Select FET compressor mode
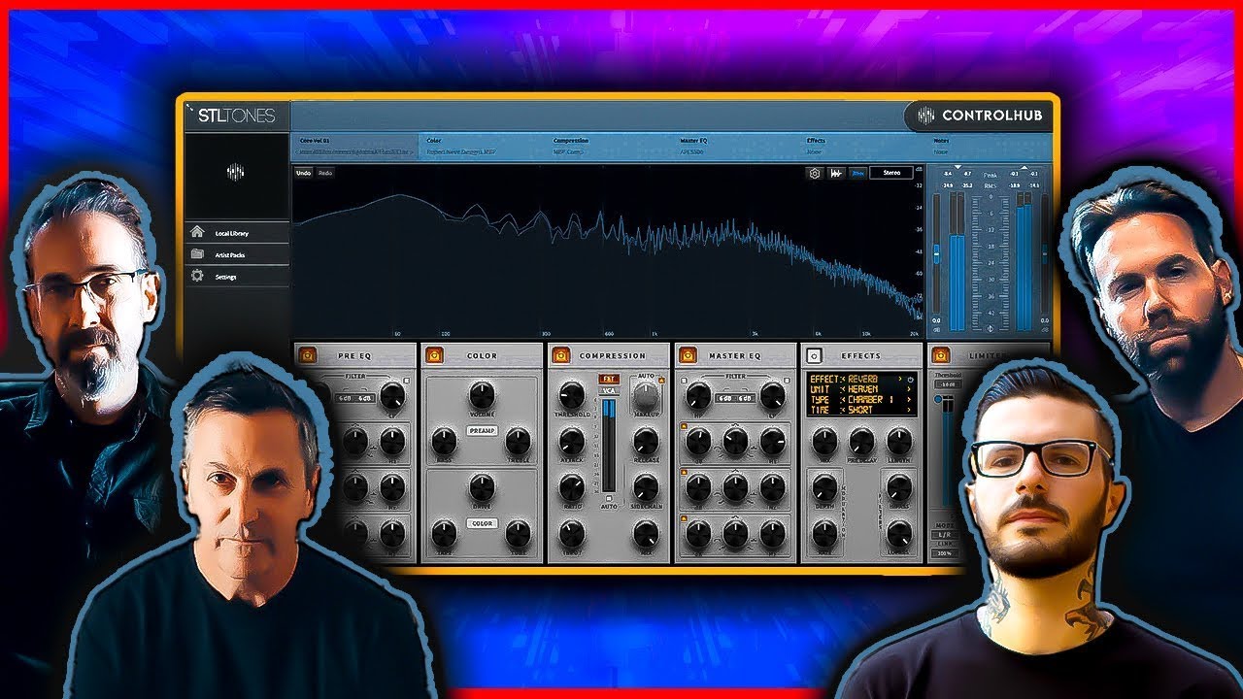1243x699 pixels. [x=609, y=379]
